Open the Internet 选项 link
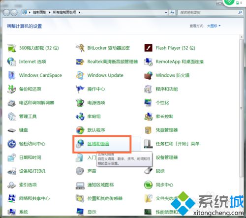The height and width of the screenshot is (218, 246). (32, 62)
